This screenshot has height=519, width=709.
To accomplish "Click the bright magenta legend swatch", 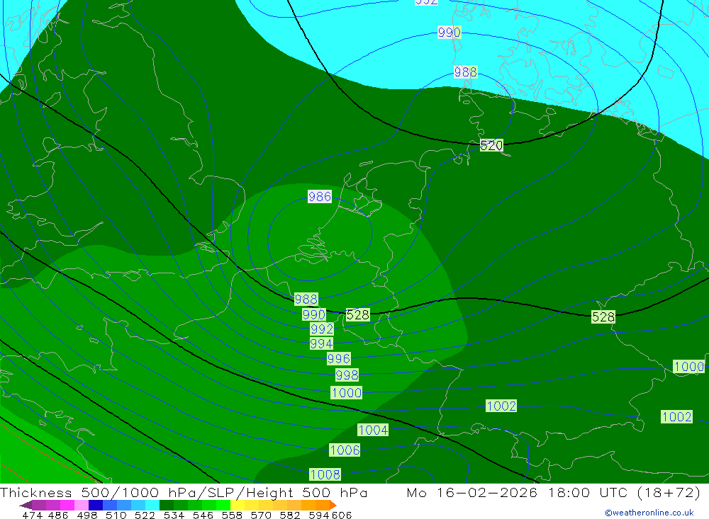I will coord(67,505).
